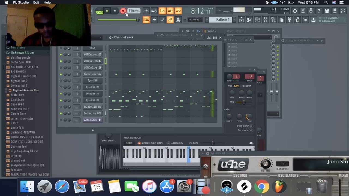Adjust the tempo field showing 130.000
This screenshot has height=196, width=349.
134,11
